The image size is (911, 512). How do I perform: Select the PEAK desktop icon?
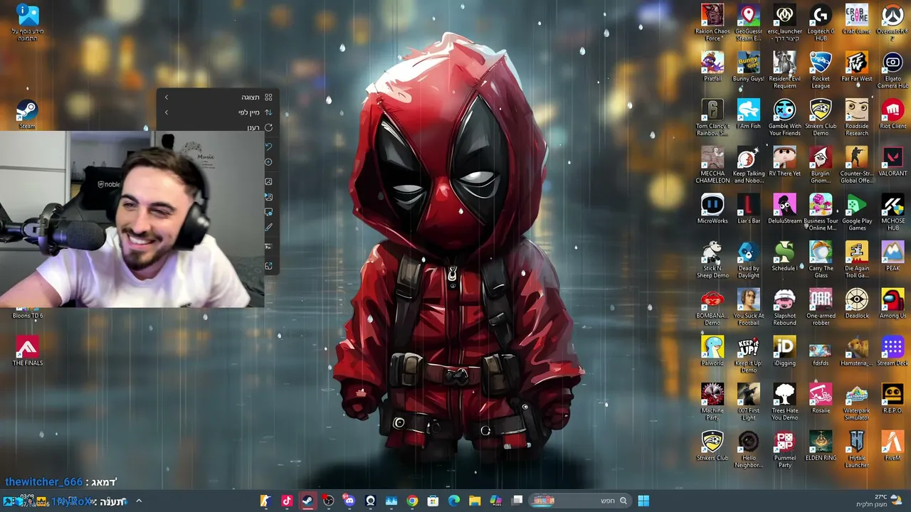point(892,256)
